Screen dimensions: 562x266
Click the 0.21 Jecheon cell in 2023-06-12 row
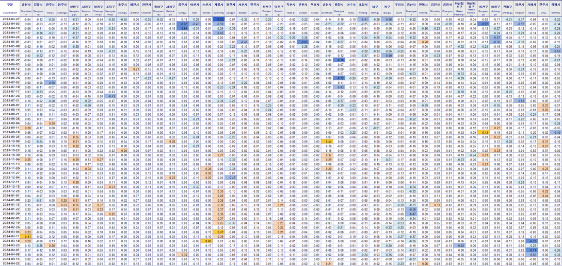(134, 68)
